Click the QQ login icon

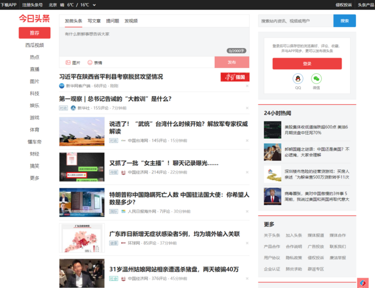click(298, 79)
